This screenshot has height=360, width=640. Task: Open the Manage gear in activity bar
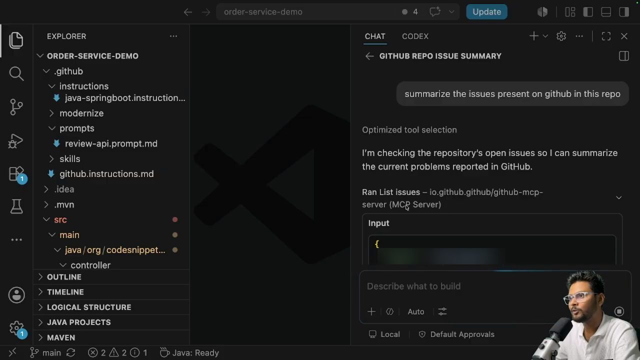coord(16,328)
